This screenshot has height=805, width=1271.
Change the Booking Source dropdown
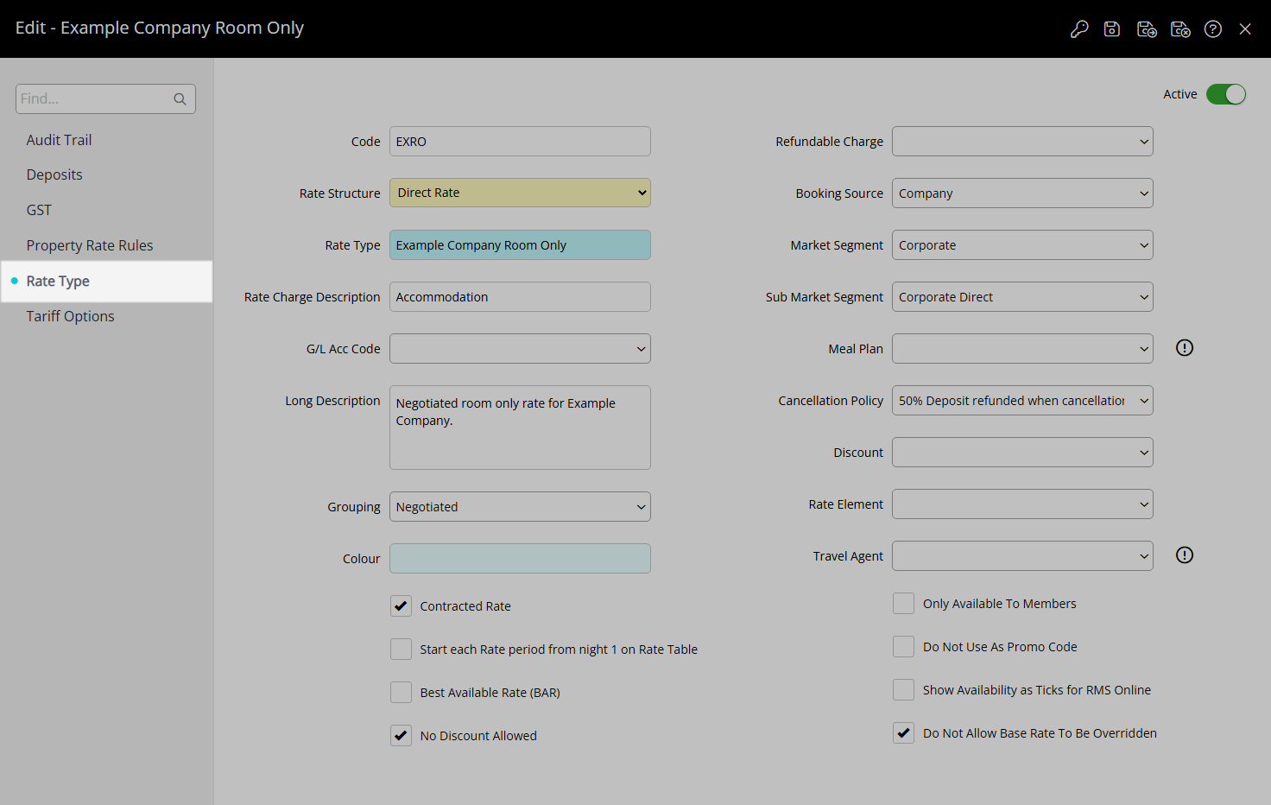(1022, 193)
